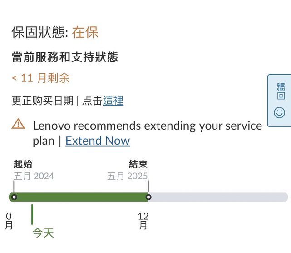291x253 pixels.
Task: Click the 起始 start date label
Action: point(23,165)
